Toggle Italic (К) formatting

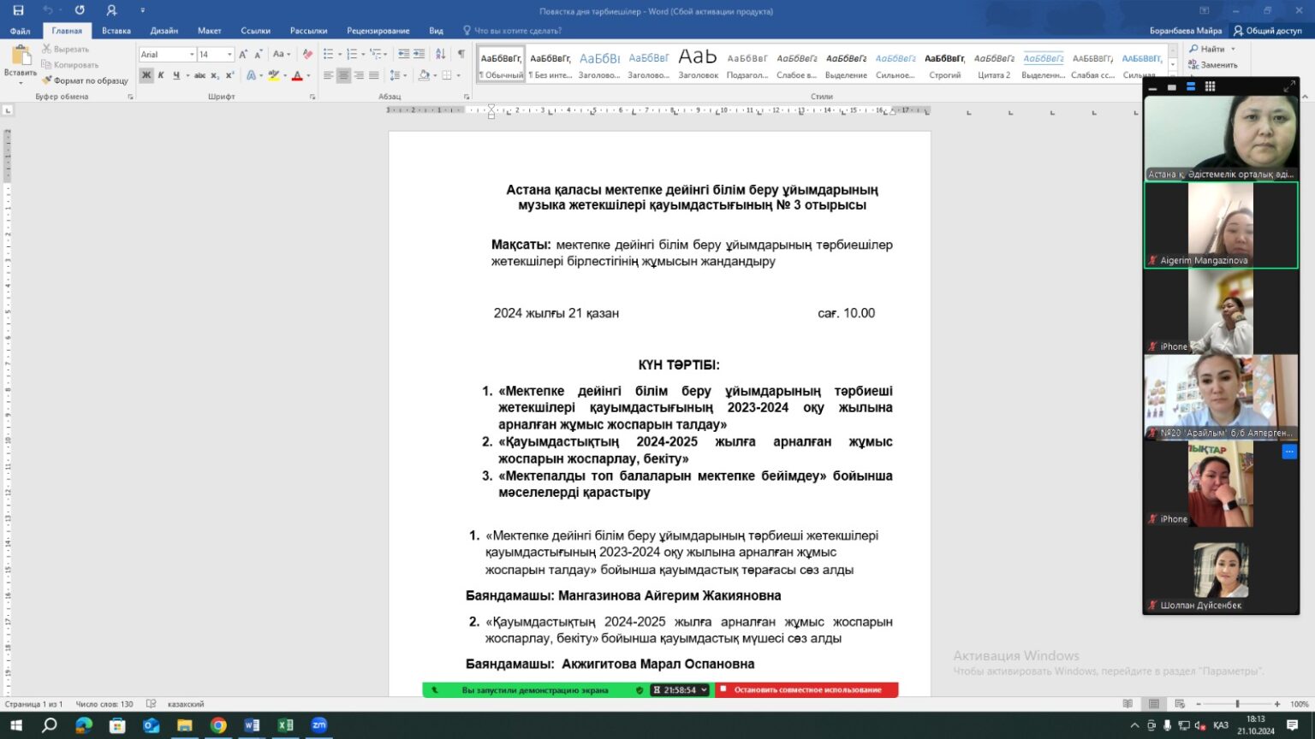[161, 75]
